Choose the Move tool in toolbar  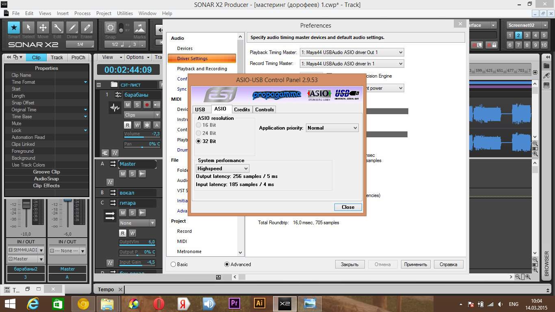coord(43,28)
